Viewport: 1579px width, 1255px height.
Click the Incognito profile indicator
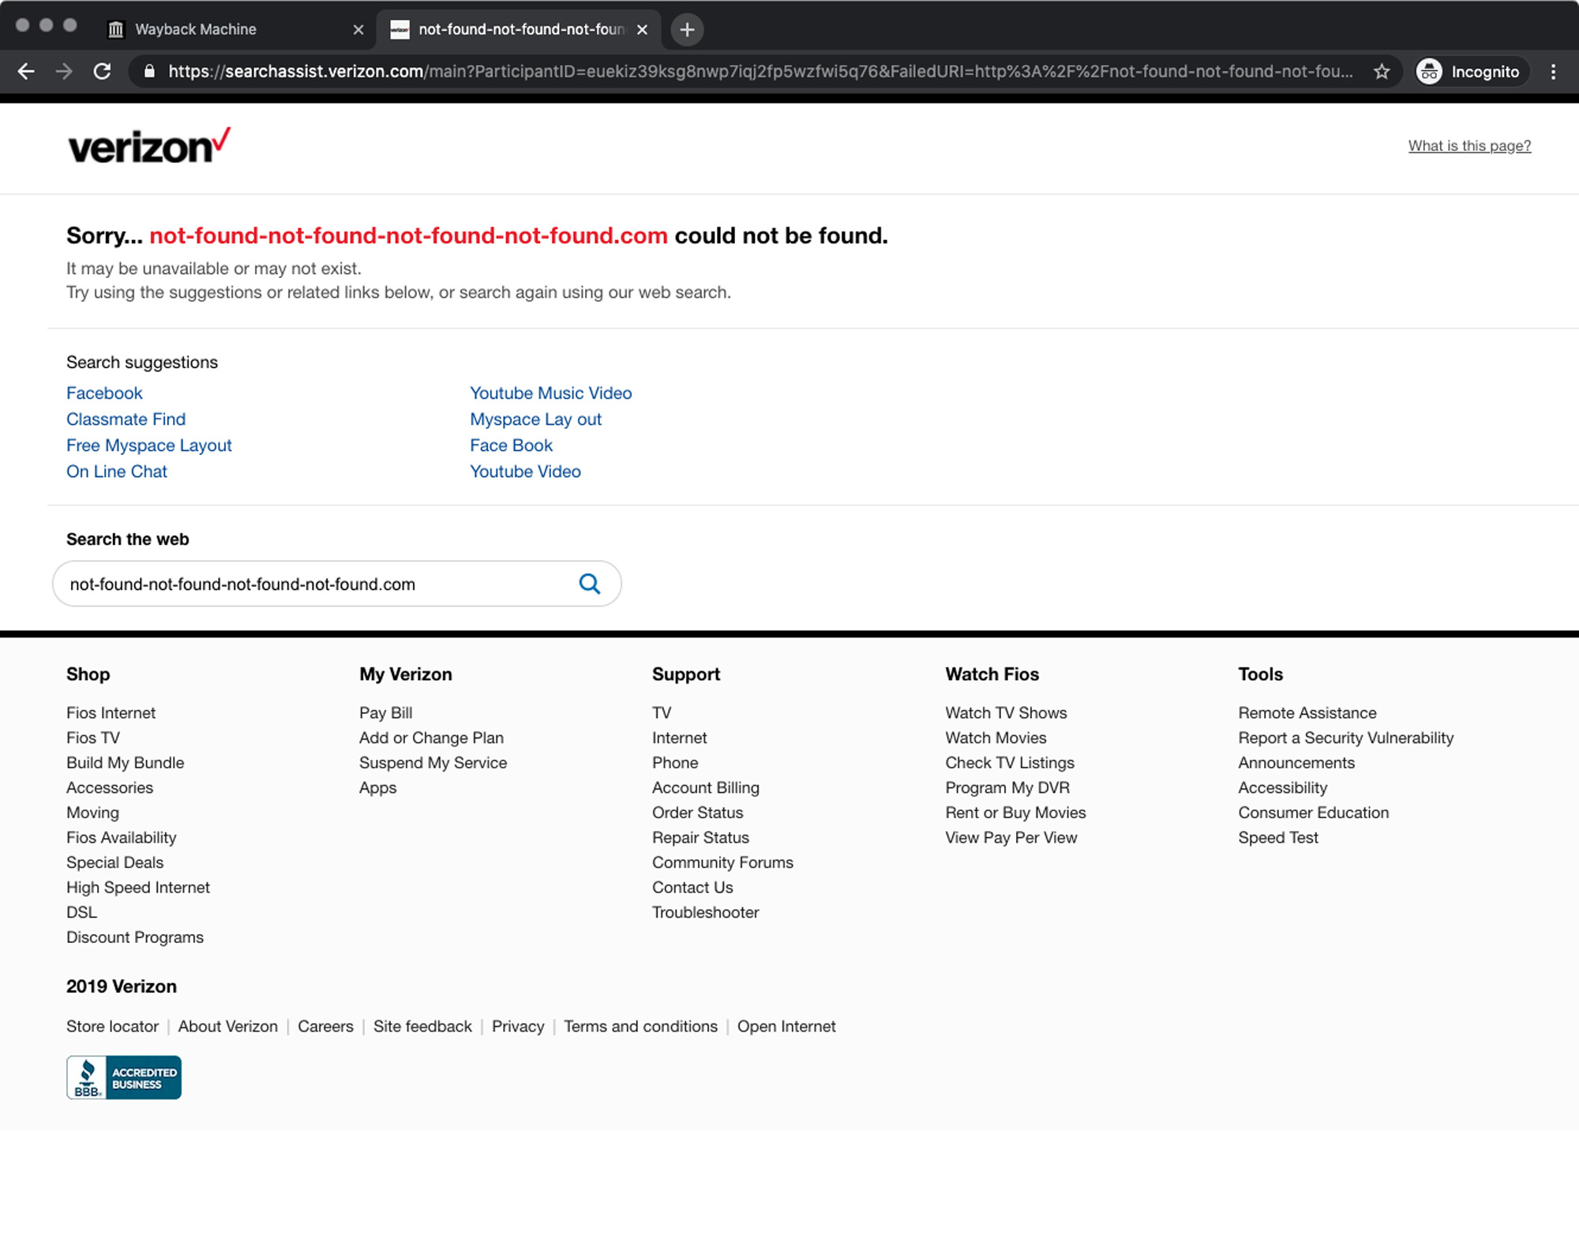pos(1470,72)
